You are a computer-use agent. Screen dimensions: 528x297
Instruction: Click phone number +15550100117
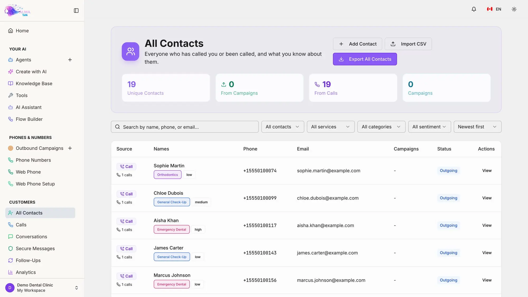[x=260, y=226]
